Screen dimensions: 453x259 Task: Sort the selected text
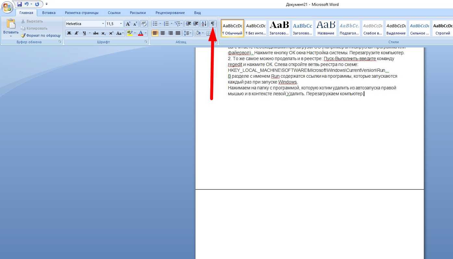[204, 24]
